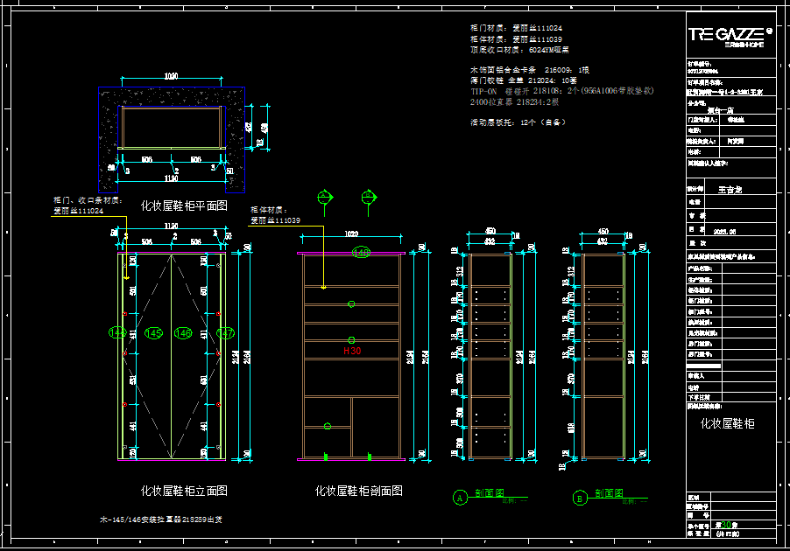Click the green 30 sheet number in title block
Screen dimensions: 790x551
[726, 525]
